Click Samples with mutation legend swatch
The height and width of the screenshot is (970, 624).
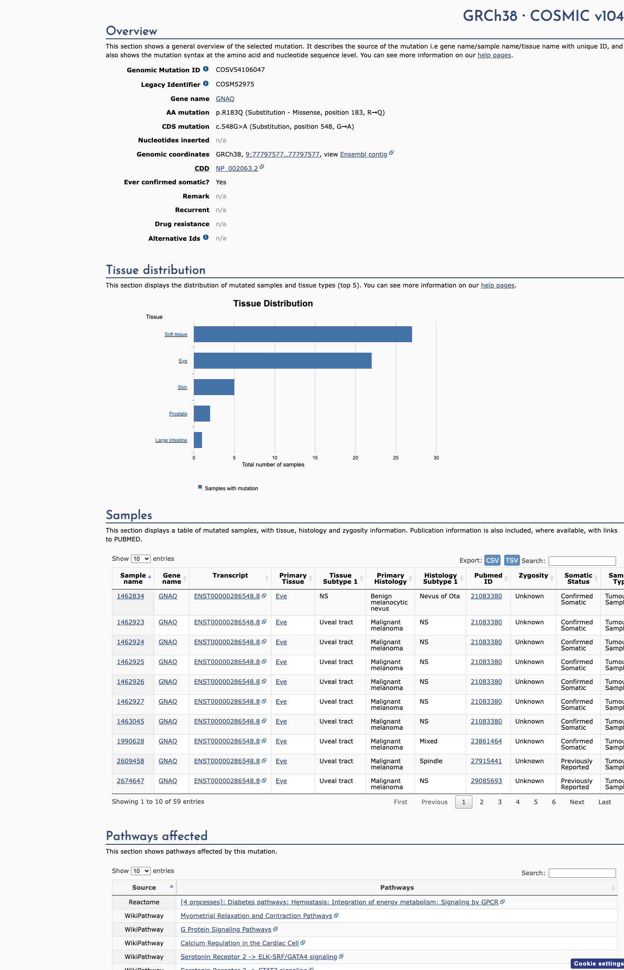point(200,487)
